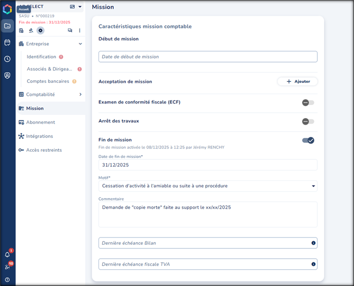This screenshot has height=286, width=354.
Task: Click the Date de début de mission field
Action: [x=208, y=57]
